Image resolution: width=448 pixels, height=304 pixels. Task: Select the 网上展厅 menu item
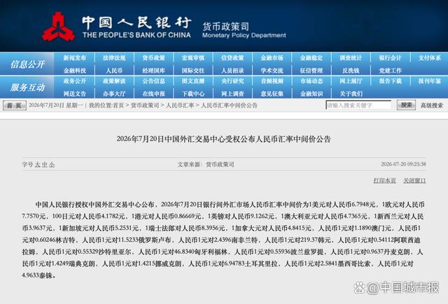tap(351, 81)
